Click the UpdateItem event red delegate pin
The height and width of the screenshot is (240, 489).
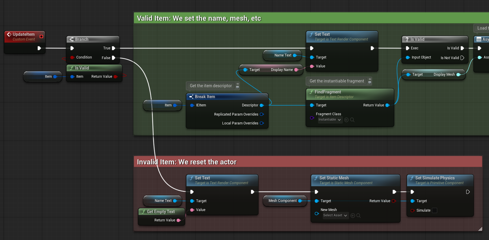point(41,37)
